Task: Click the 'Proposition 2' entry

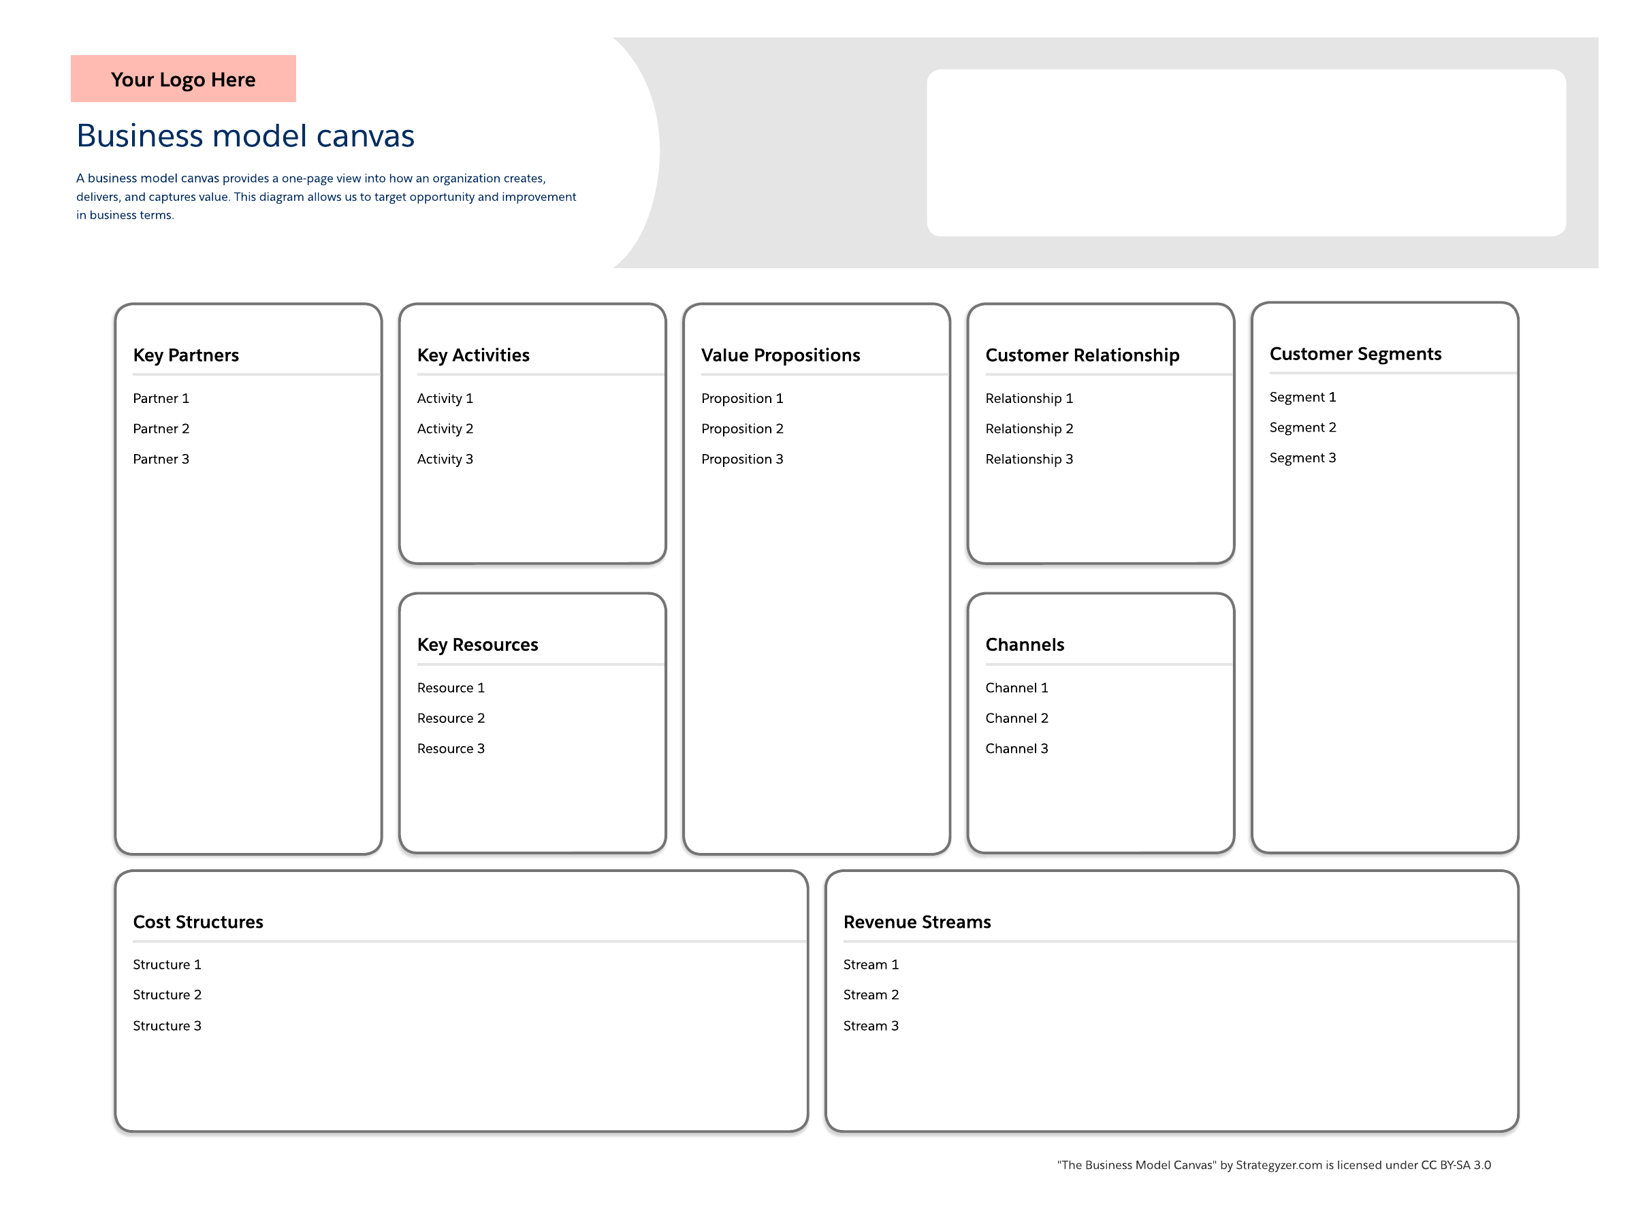Action: pyautogui.click(x=741, y=428)
